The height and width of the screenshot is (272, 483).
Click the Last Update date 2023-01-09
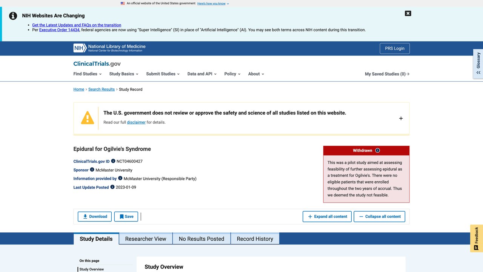click(x=126, y=187)
